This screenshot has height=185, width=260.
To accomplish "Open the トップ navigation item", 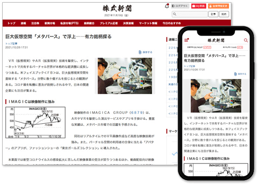I will click(x=11, y=23).
